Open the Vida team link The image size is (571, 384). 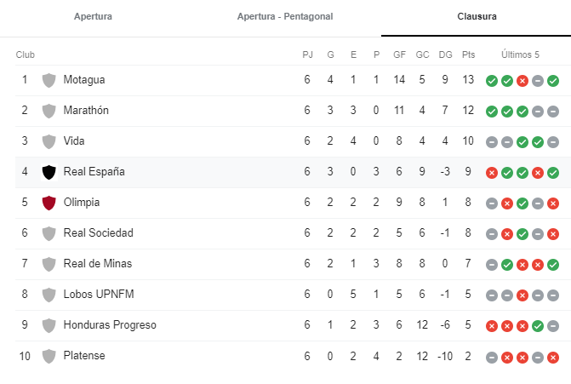tap(74, 141)
